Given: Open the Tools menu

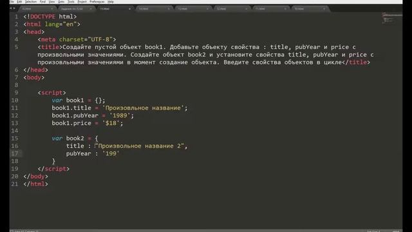Looking at the screenshot, I should [71, 1].
